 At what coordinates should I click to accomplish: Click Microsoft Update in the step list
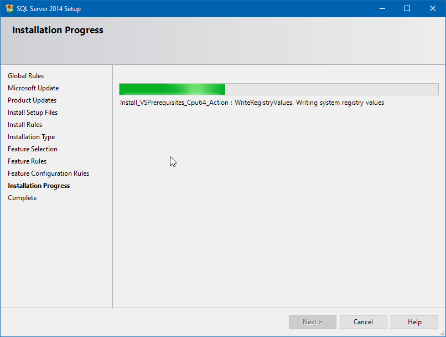[33, 88]
